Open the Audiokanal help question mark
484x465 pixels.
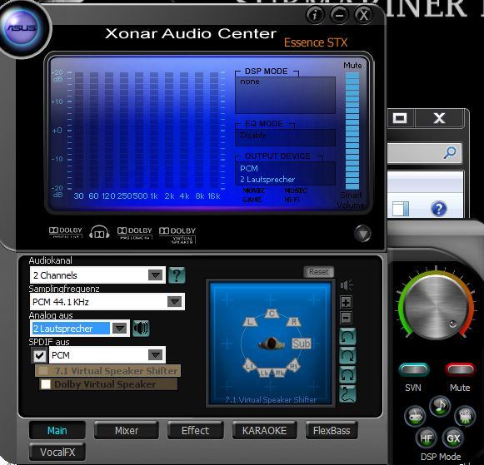[x=177, y=275]
